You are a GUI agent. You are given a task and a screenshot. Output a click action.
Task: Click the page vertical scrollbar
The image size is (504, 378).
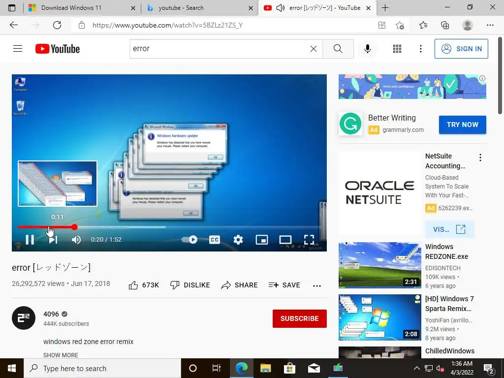coord(500,75)
